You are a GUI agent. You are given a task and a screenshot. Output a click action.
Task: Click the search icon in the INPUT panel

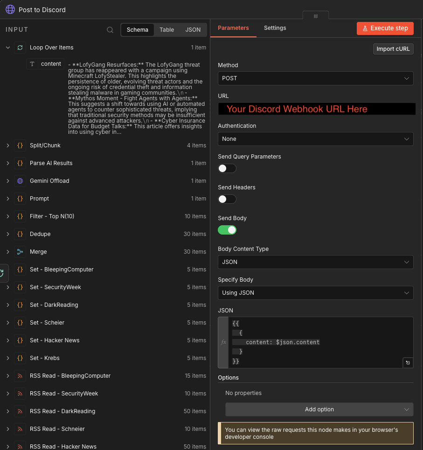pyautogui.click(x=110, y=29)
